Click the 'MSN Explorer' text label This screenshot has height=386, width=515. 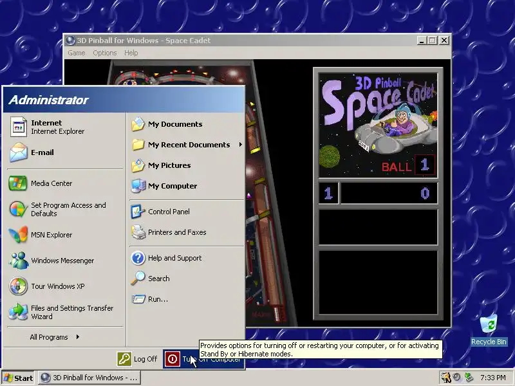(x=51, y=235)
